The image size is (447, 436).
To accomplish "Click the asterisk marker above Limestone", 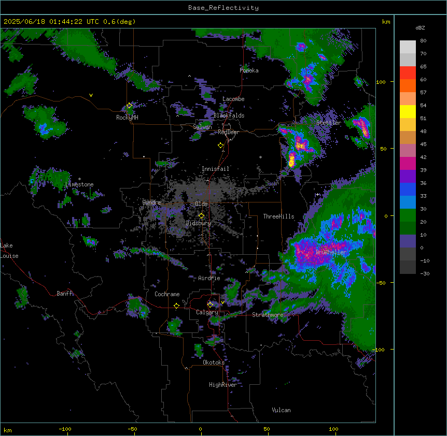I will (79, 179).
